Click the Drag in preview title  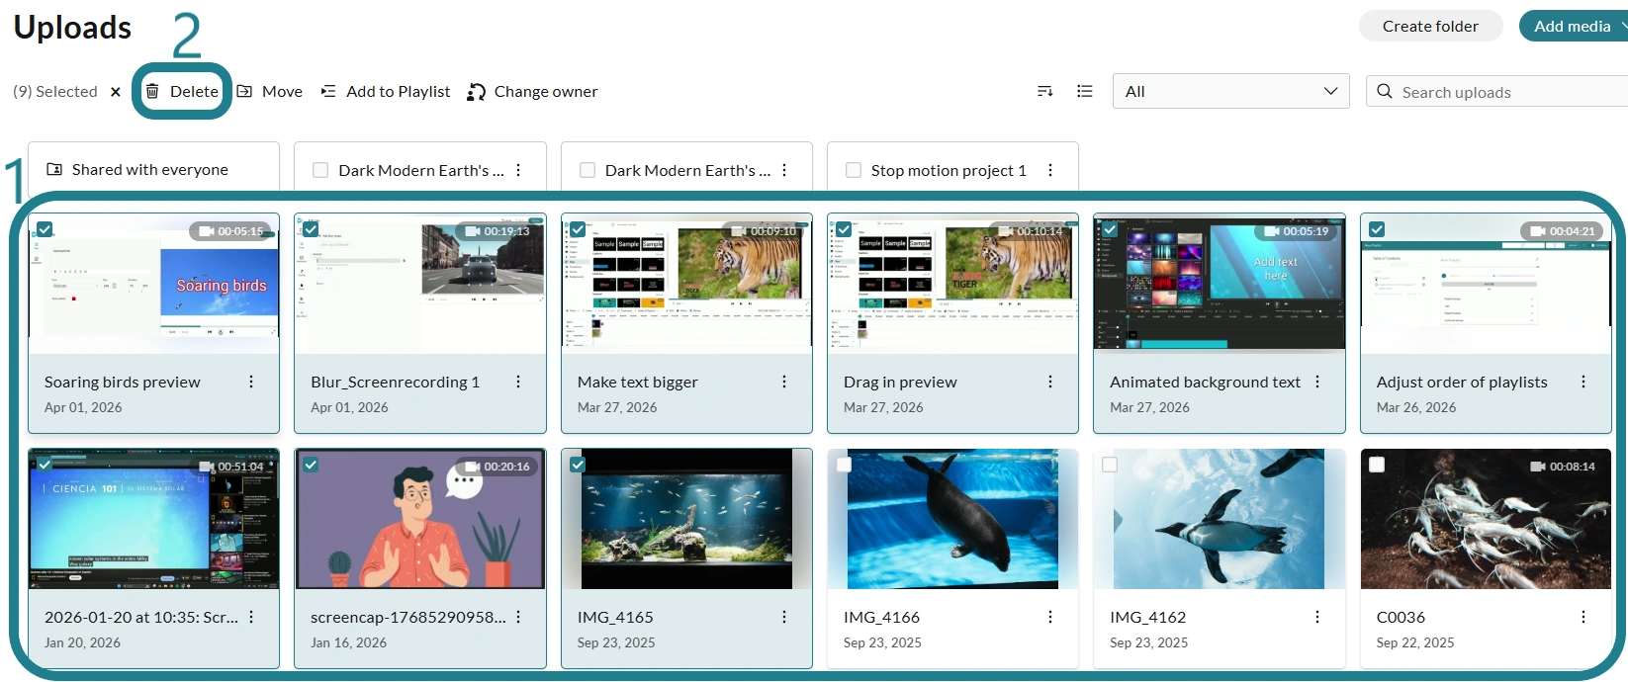900,382
